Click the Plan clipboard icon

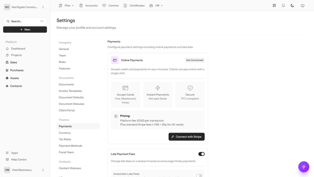60,6
